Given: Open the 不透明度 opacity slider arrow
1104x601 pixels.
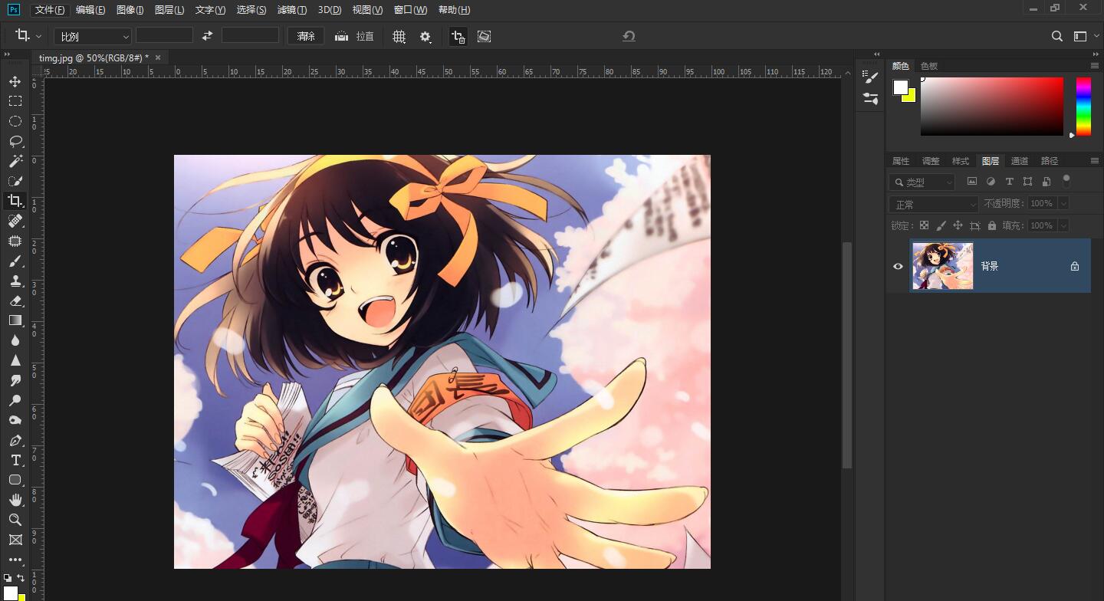Looking at the screenshot, I should (1063, 203).
